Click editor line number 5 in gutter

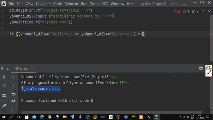pos(3,34)
